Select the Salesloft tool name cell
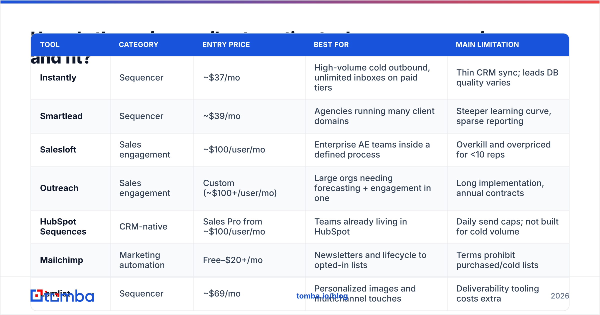 pyautogui.click(x=70, y=150)
